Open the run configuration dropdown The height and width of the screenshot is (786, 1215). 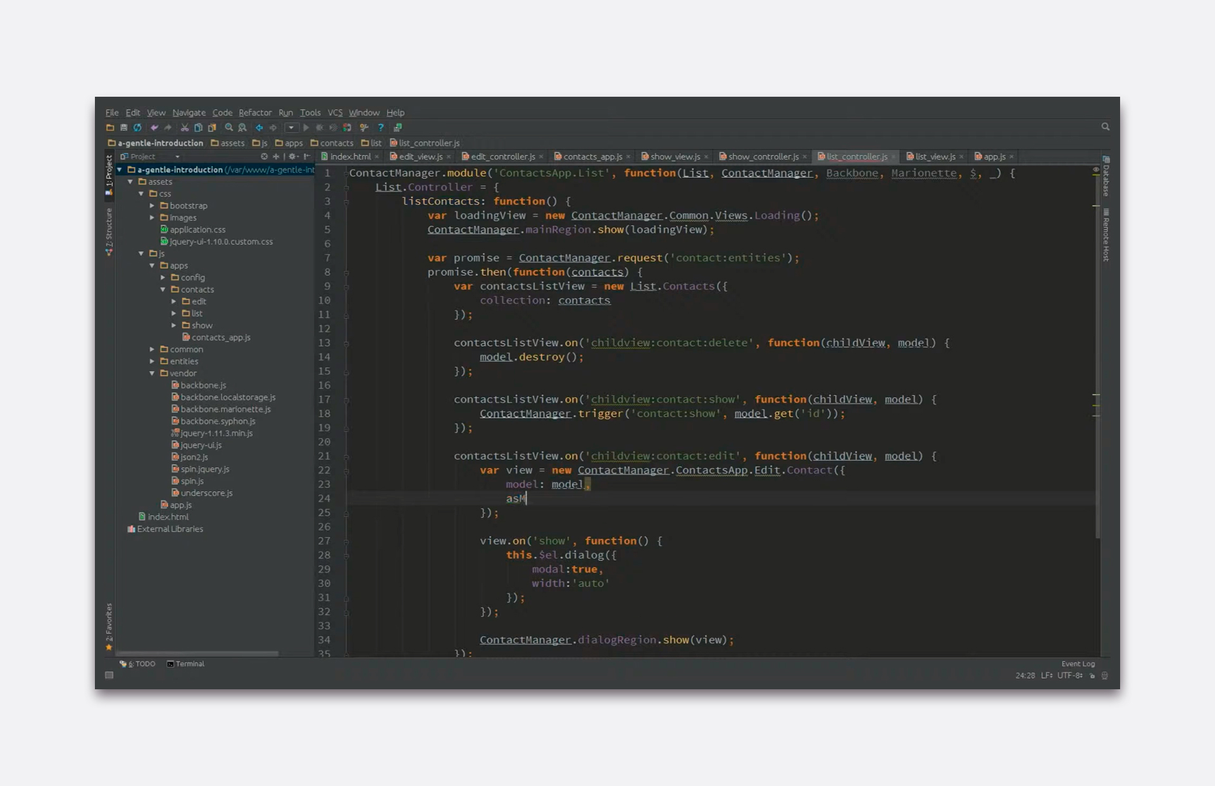(x=291, y=128)
